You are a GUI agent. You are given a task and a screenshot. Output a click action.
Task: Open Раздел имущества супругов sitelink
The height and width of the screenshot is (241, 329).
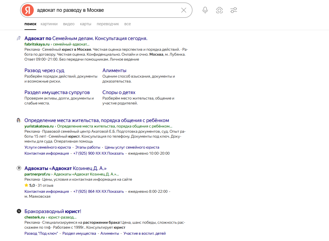tap(57, 92)
